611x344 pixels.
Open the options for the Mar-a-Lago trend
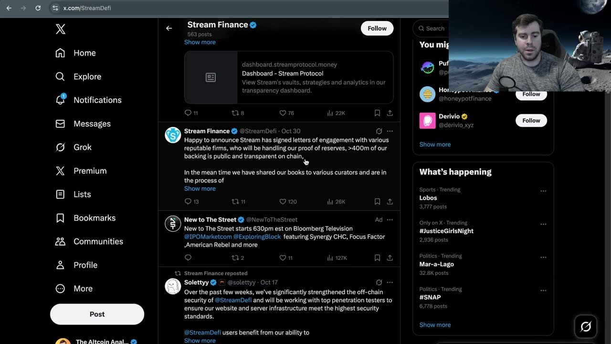(543, 257)
